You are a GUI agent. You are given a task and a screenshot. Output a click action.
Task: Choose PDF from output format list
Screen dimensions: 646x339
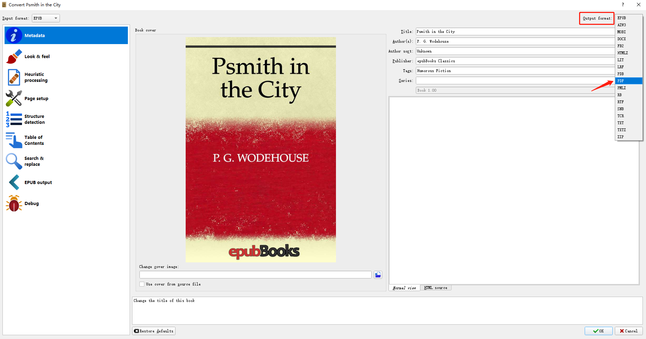pos(628,81)
